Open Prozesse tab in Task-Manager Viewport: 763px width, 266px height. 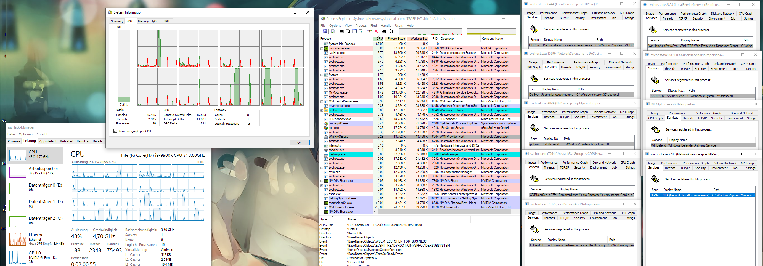(x=14, y=141)
